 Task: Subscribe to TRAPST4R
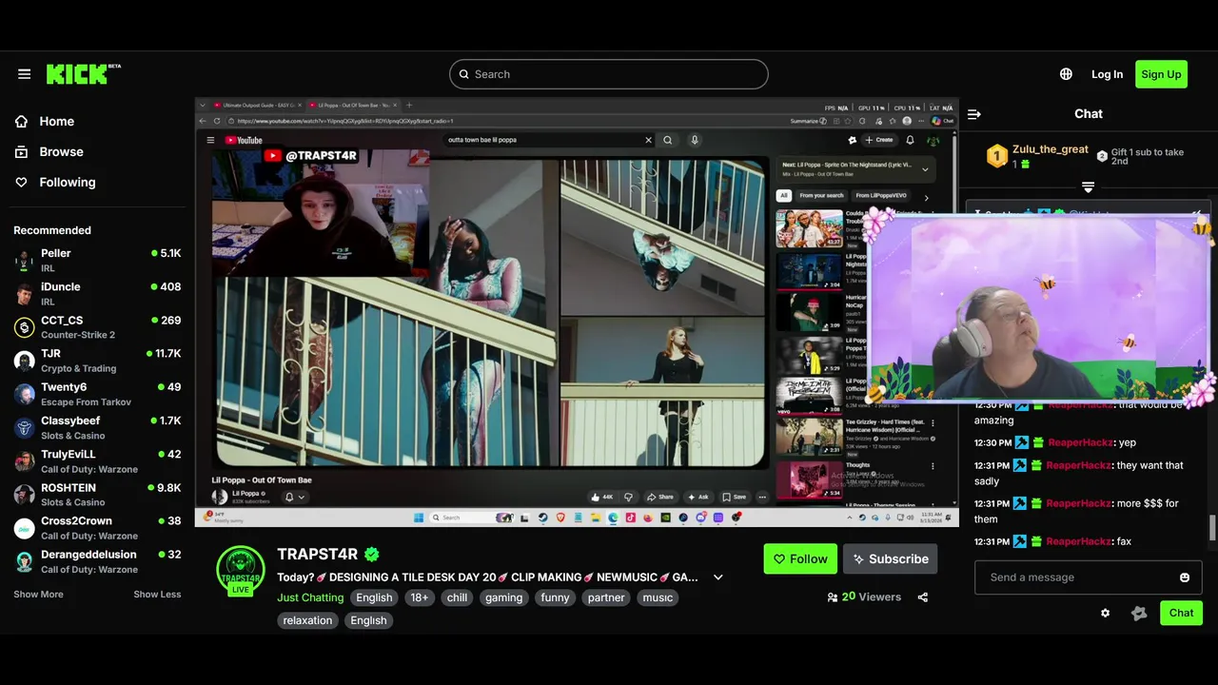[x=890, y=559]
